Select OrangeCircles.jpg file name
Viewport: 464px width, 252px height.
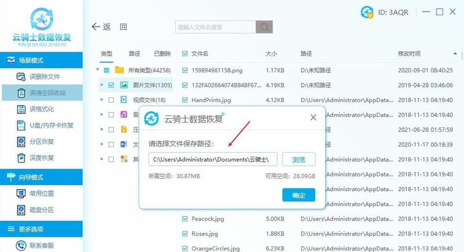[x=215, y=249]
